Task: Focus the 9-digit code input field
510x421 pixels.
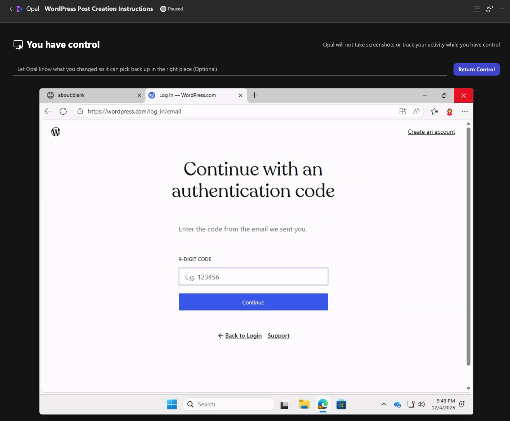Action: click(253, 277)
